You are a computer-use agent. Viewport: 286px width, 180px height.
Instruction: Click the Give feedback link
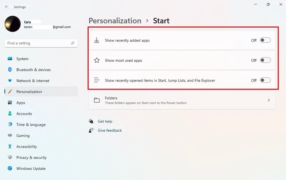pyautogui.click(x=109, y=131)
